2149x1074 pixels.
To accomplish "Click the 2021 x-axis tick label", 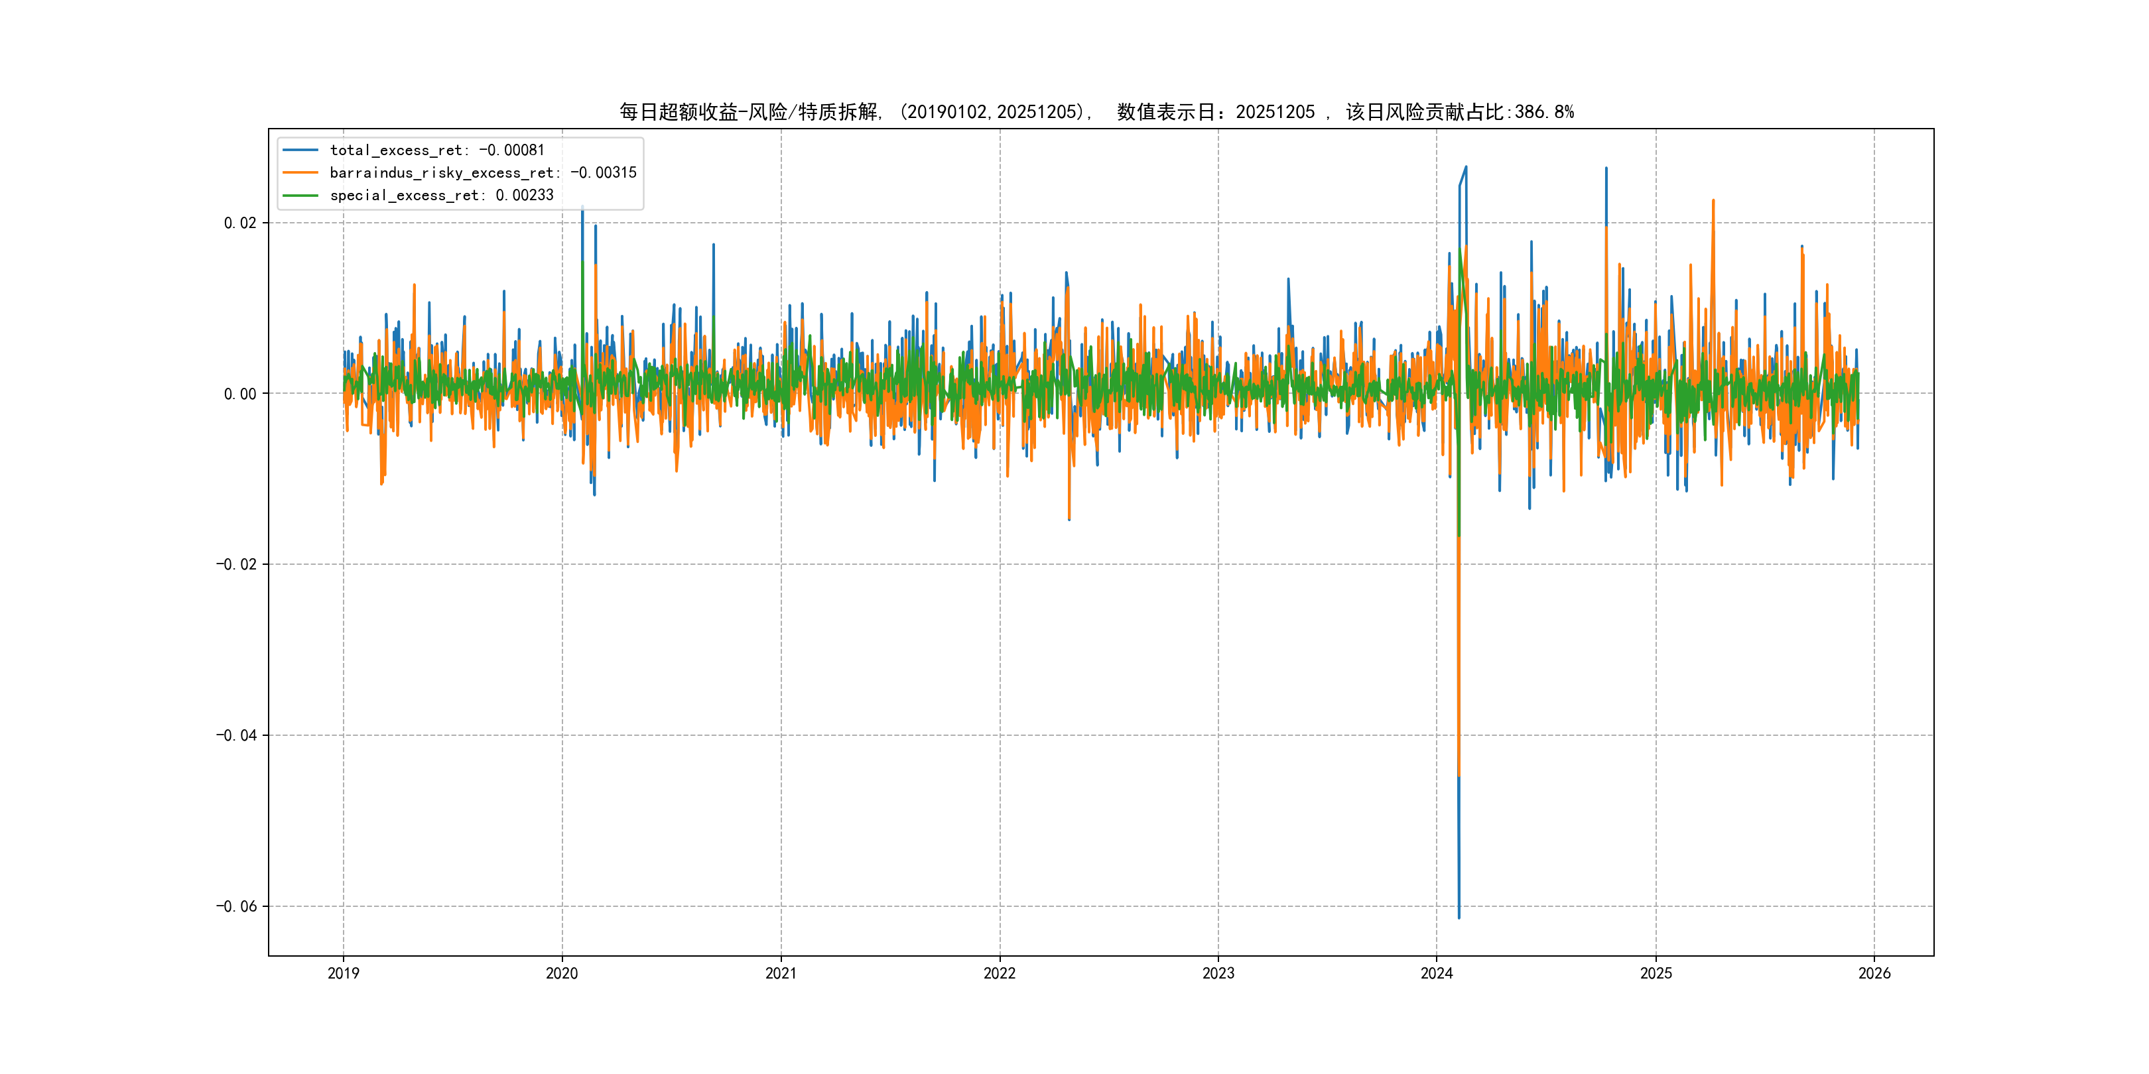I will click(781, 973).
